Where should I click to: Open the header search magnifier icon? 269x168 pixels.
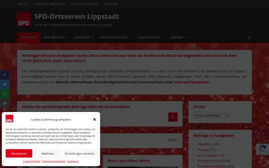point(249,38)
